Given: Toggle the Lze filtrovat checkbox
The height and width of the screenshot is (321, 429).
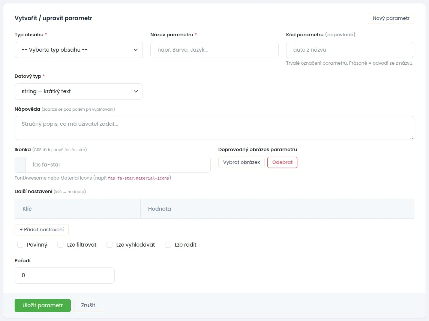Looking at the screenshot, I should tap(60, 245).
